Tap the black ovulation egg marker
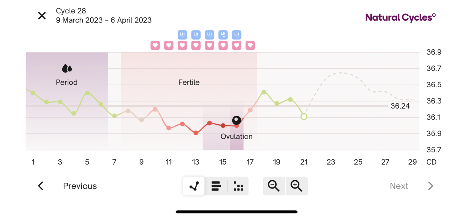473x218 pixels. pos(237,120)
